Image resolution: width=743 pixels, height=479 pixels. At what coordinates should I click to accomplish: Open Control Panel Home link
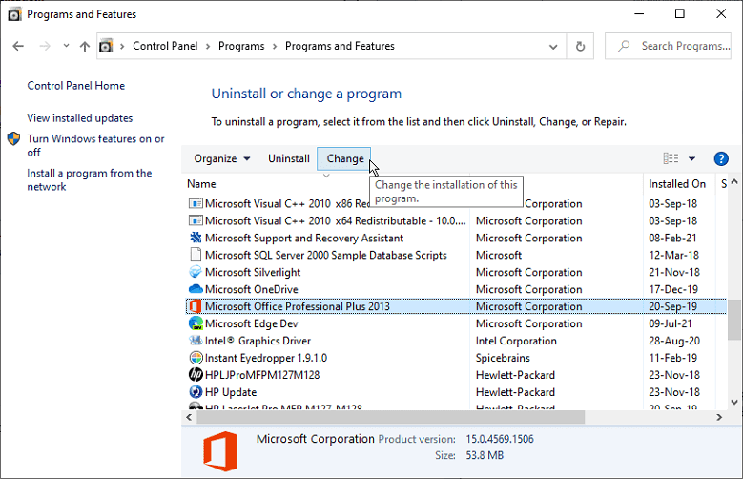[x=75, y=86]
